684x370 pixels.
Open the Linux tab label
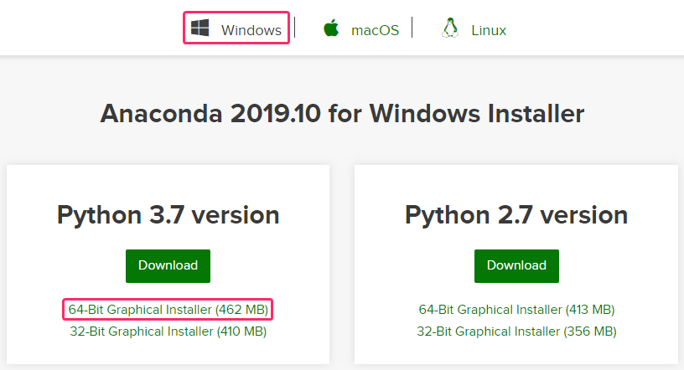[489, 30]
